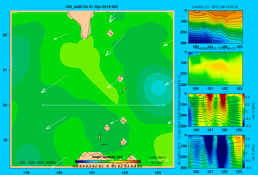The width and height of the screenshot is (258, 175).
Task: Click longitude label 119 on main map
Action: click(x=26, y=172)
